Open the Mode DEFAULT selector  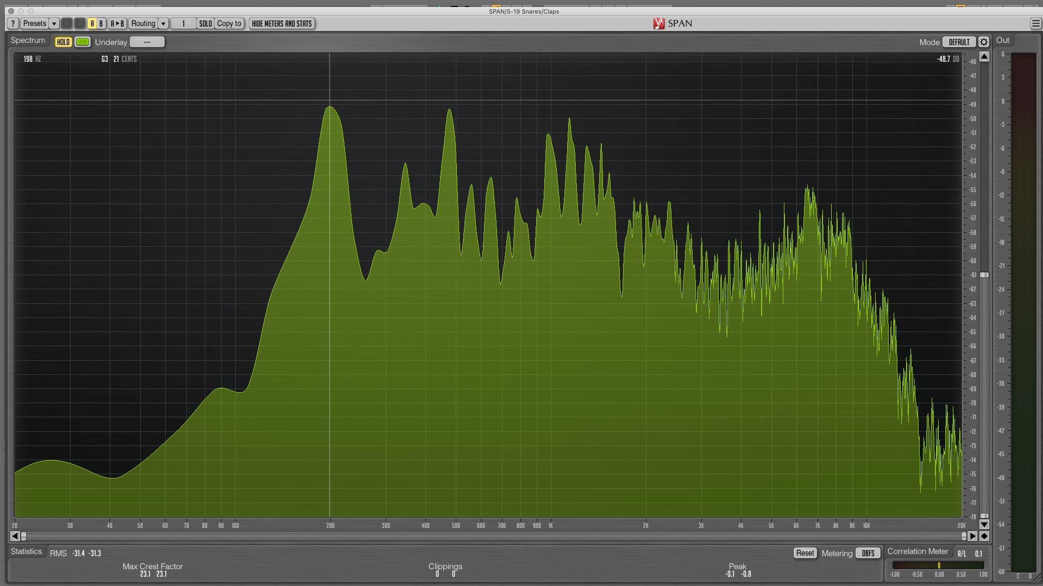pos(959,42)
